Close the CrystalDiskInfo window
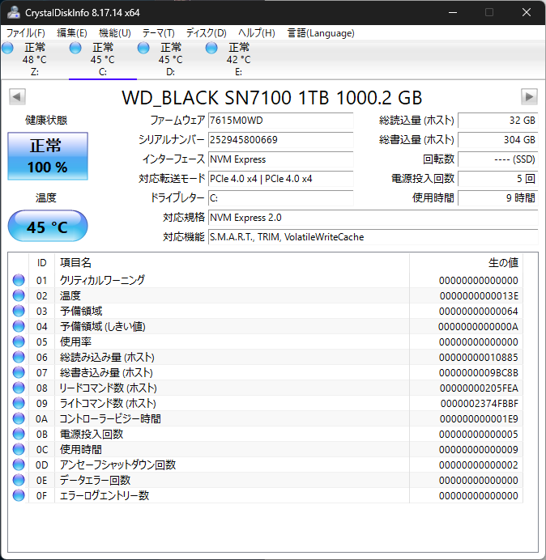The width and height of the screenshot is (546, 560). click(x=527, y=12)
